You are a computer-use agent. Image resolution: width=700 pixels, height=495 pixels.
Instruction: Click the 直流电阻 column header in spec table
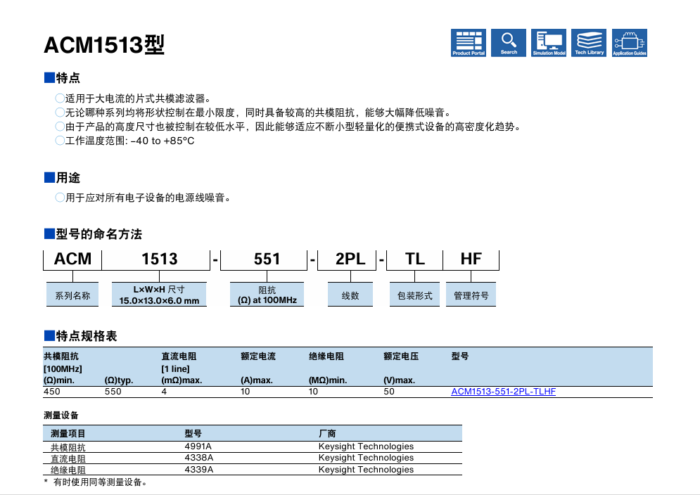click(179, 356)
